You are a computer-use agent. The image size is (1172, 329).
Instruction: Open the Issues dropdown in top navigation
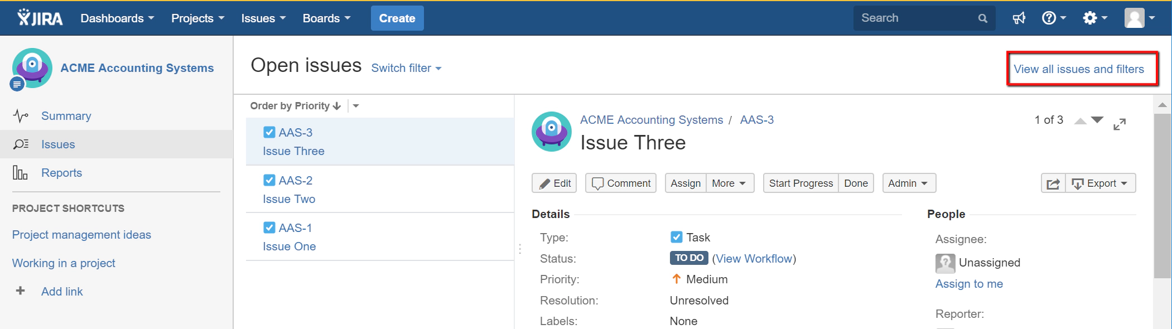[263, 18]
